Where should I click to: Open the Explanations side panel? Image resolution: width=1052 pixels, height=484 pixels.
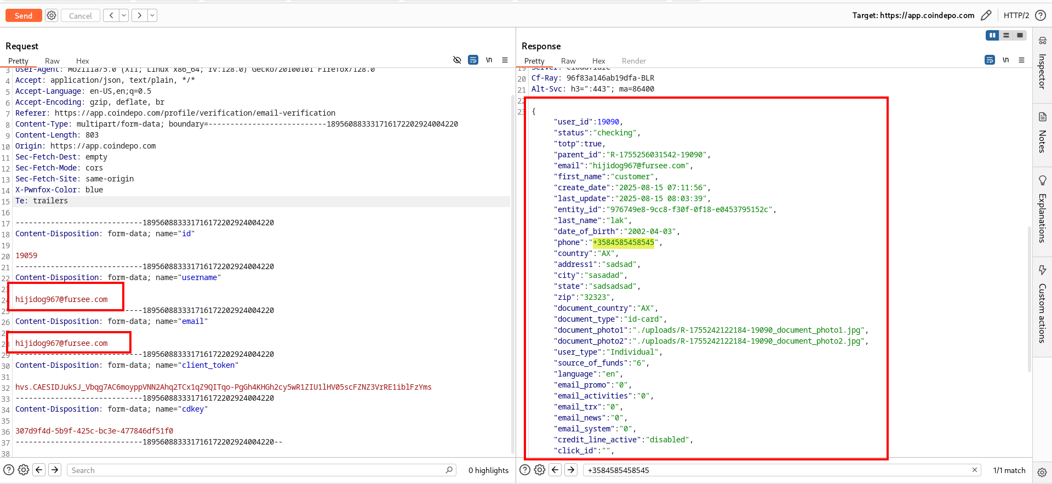pos(1042,209)
